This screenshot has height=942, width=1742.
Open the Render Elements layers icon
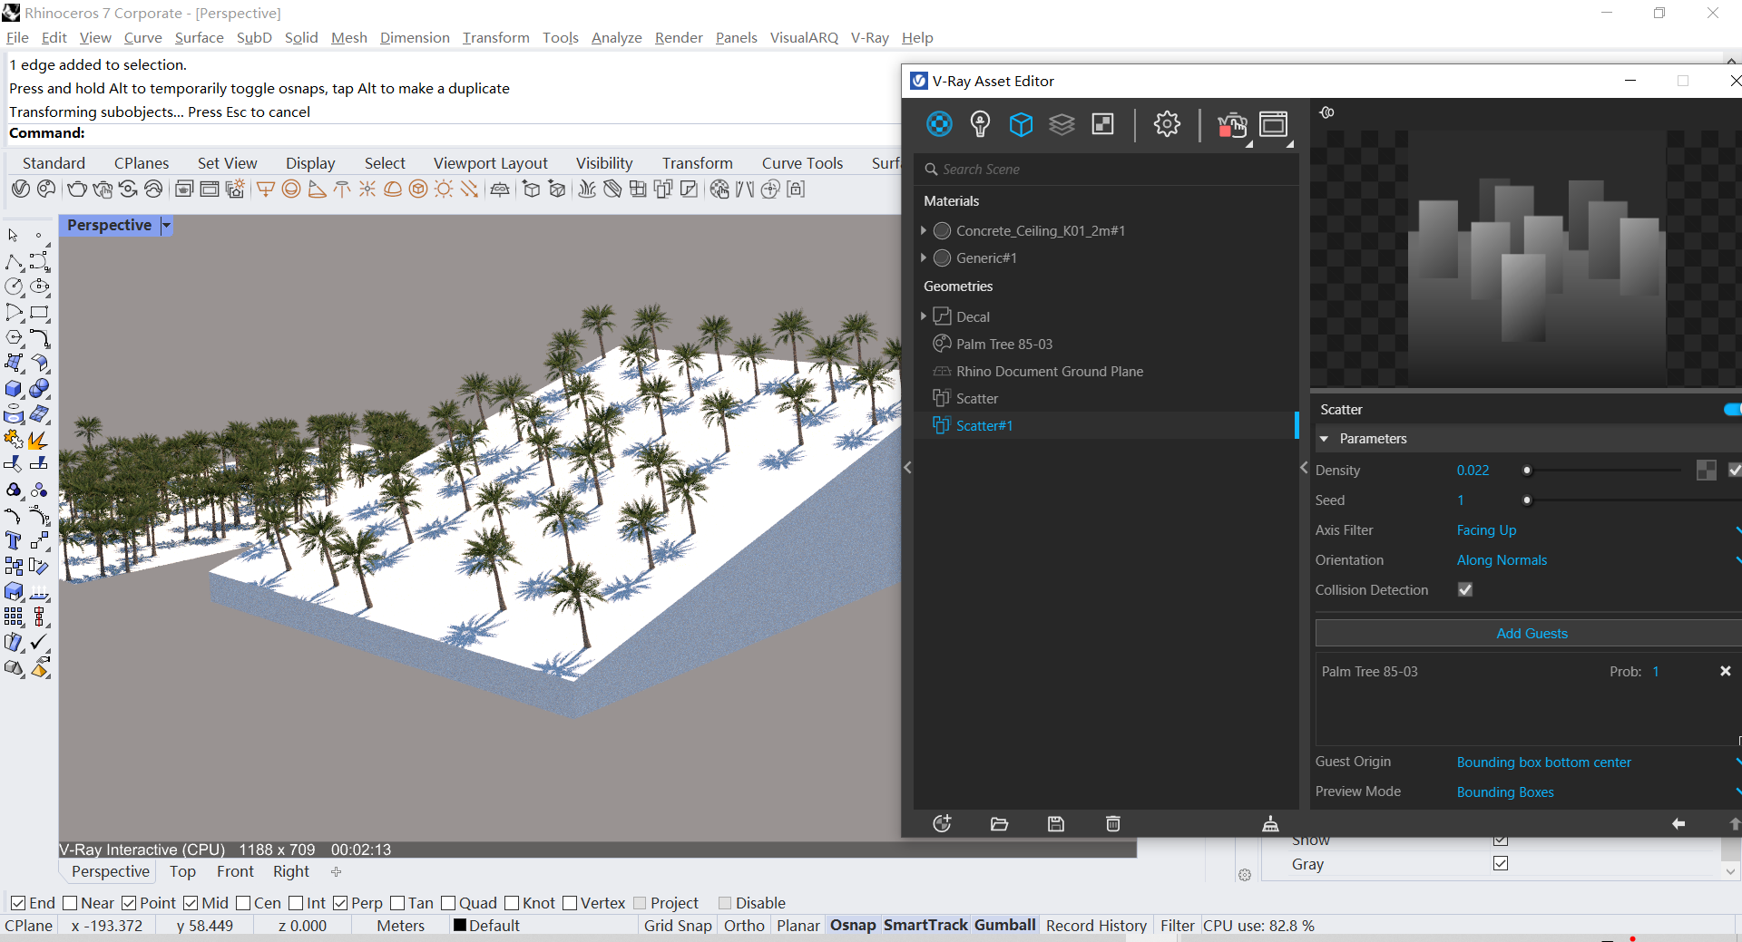[1062, 123]
